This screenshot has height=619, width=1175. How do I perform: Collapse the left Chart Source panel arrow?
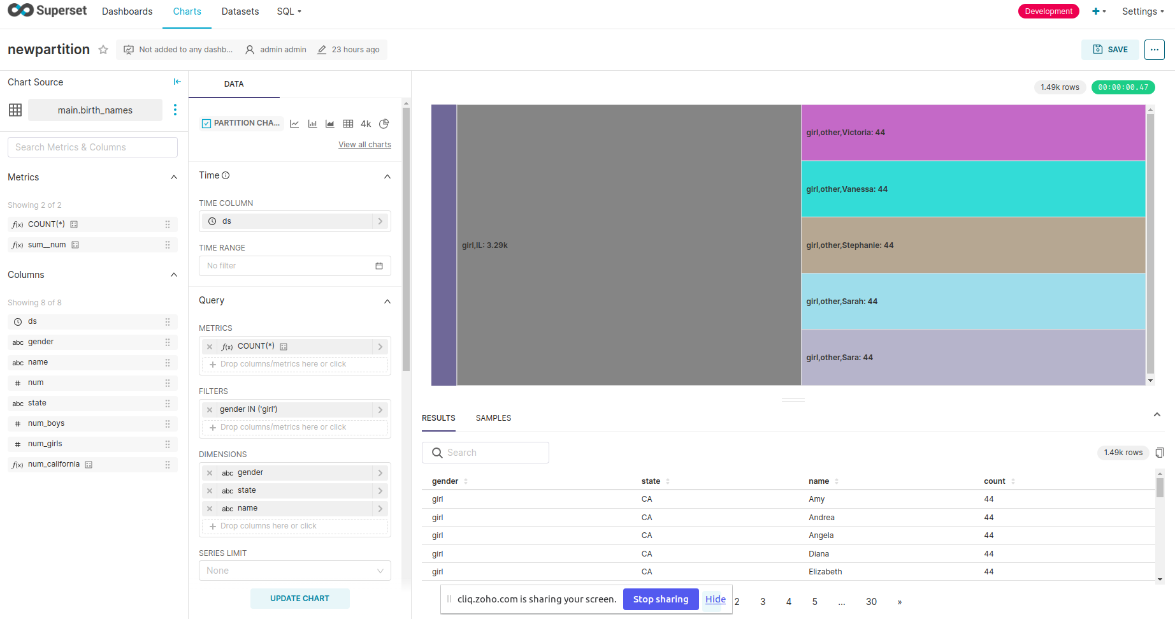point(177,82)
